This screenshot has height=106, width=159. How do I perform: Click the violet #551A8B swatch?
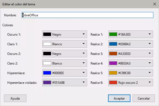click(x=47, y=82)
